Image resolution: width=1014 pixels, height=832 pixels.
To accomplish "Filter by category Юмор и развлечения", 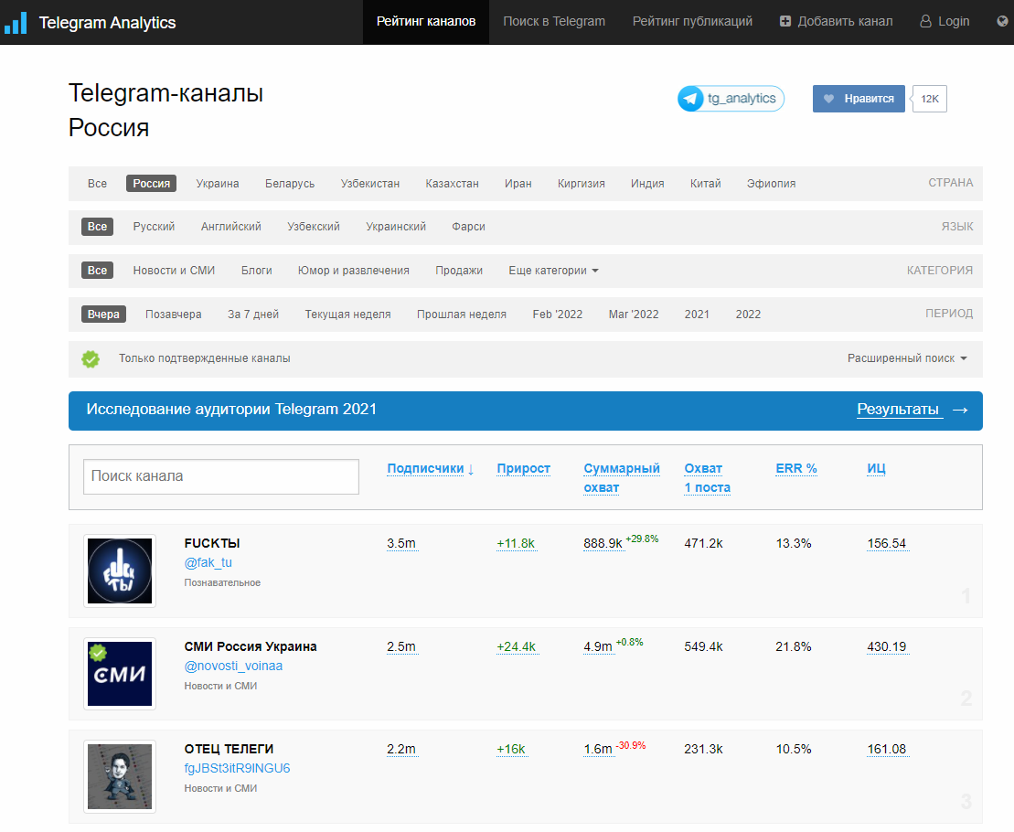I will 354,271.
